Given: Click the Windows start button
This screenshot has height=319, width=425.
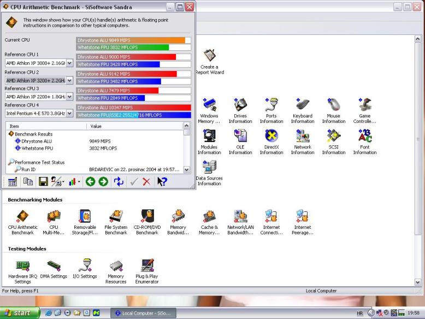Looking at the screenshot, I should pyautogui.click(x=20, y=313).
